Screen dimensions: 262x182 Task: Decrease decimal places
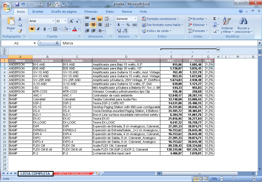click(x=125, y=31)
